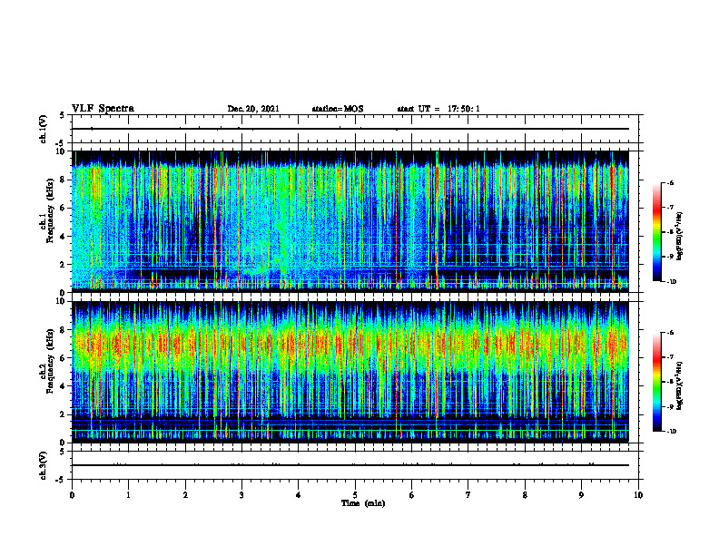Screen dimensions: 719x555
Task: Click the ch.1 frequency axis "6" tick label
Action: point(64,208)
